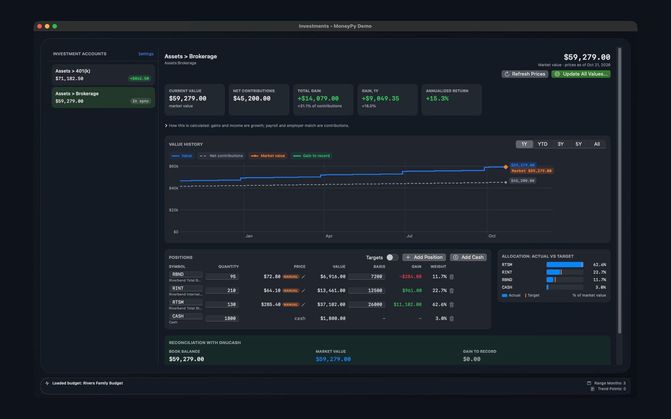
Task: Select the Assets > 401(k) account
Action: pyautogui.click(x=103, y=75)
